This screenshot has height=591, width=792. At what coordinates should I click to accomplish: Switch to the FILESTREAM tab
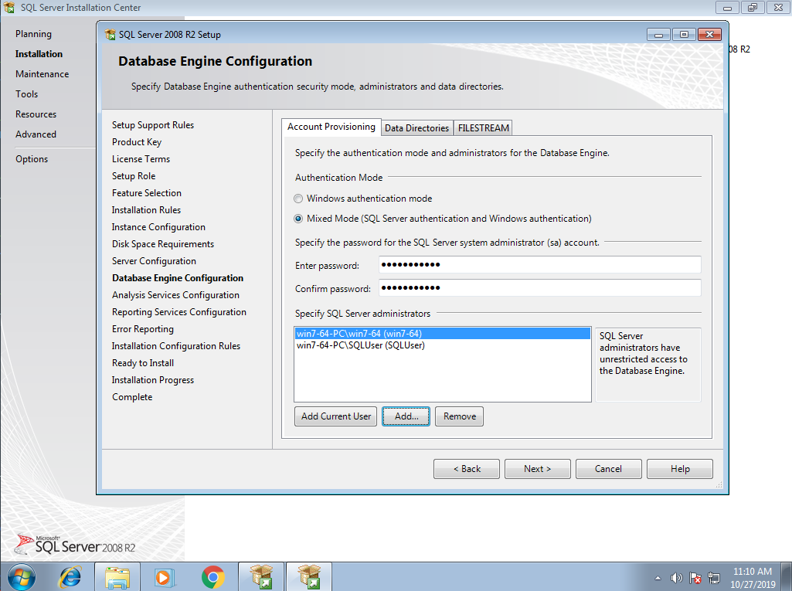(483, 128)
